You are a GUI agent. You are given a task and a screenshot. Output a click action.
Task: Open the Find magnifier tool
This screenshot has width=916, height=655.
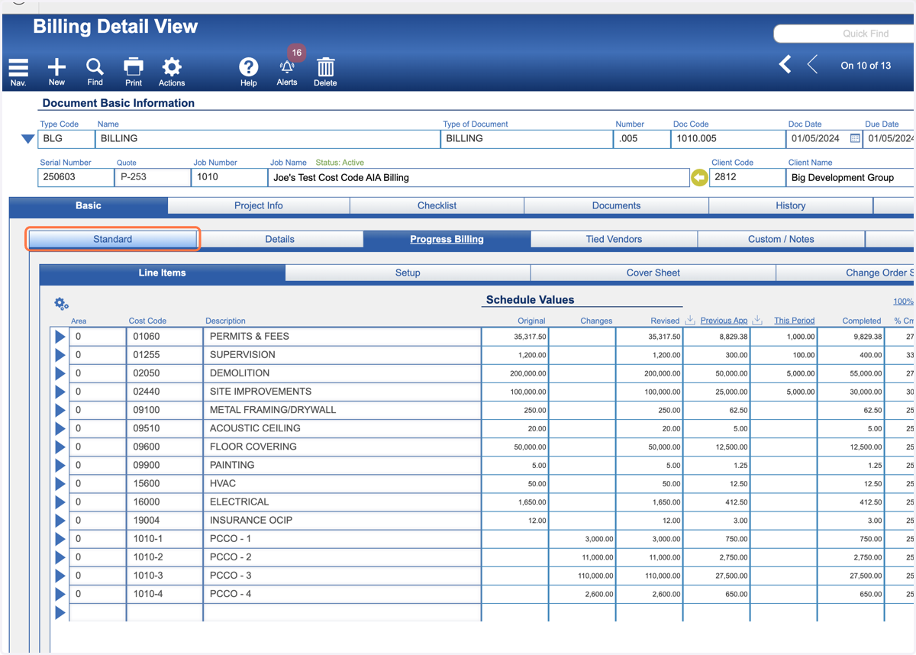tap(95, 72)
